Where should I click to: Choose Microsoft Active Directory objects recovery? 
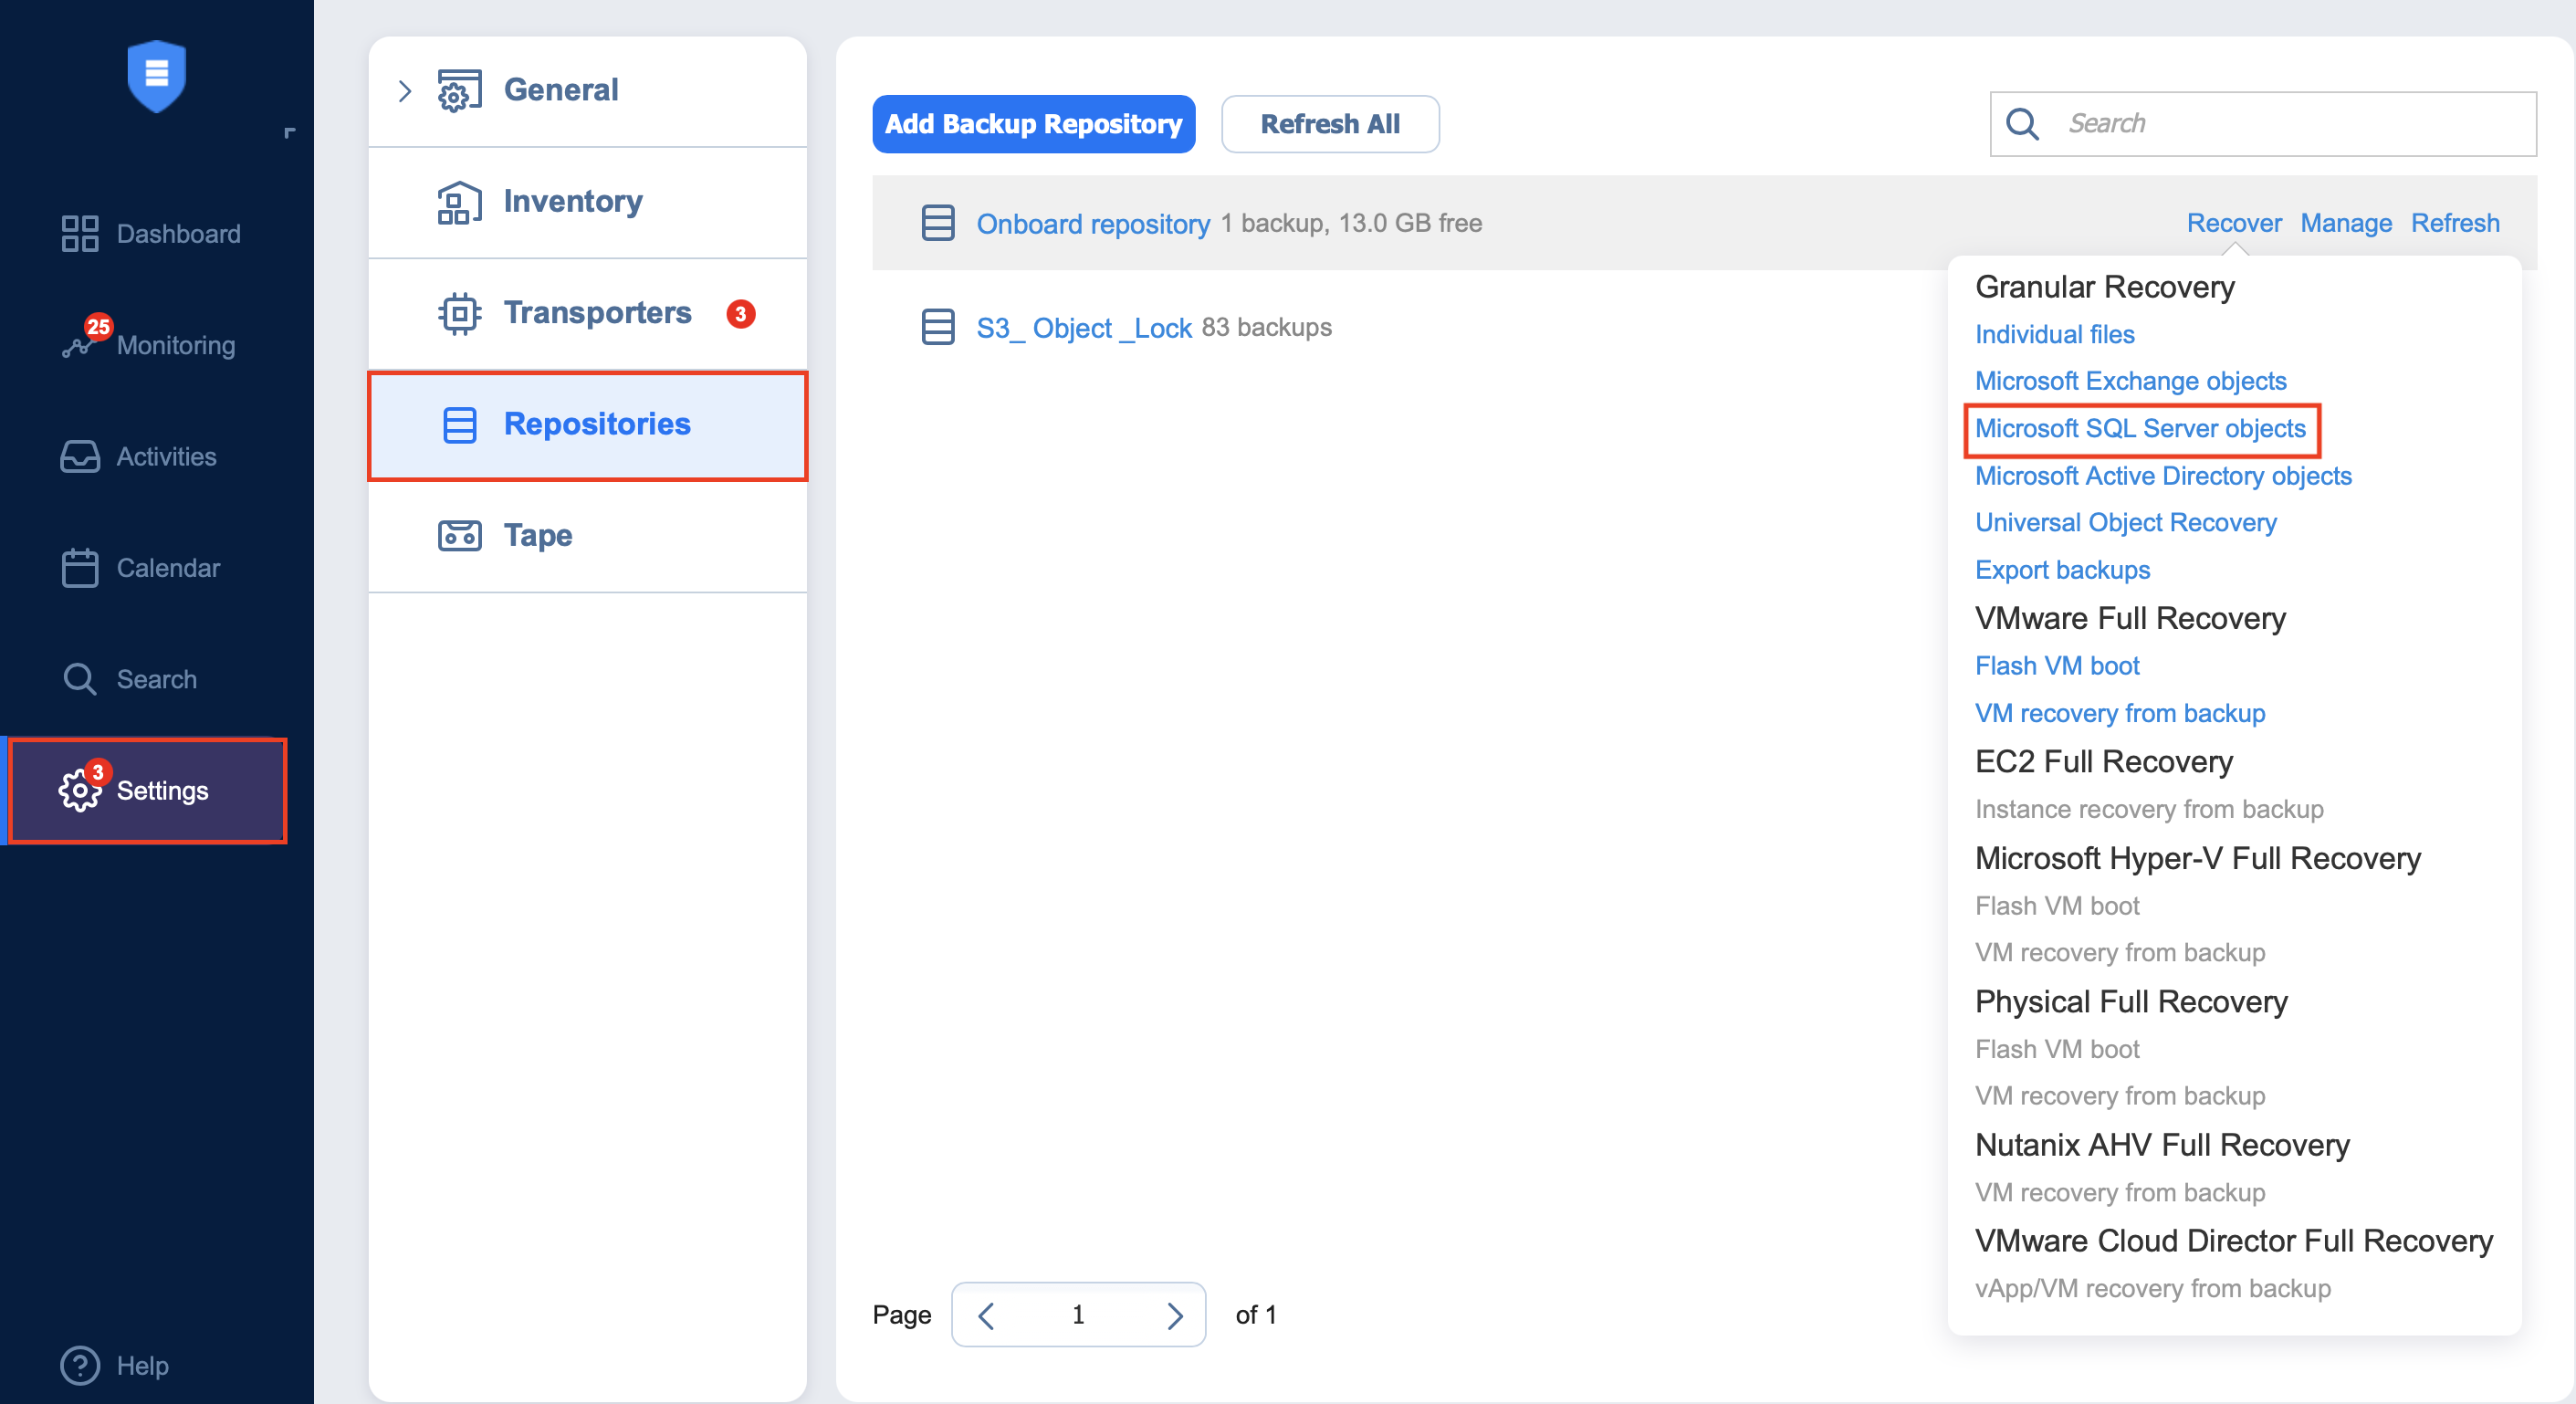click(x=2163, y=476)
